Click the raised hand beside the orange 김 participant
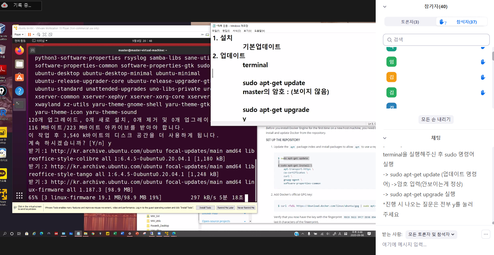494x255 pixels. click(483, 77)
